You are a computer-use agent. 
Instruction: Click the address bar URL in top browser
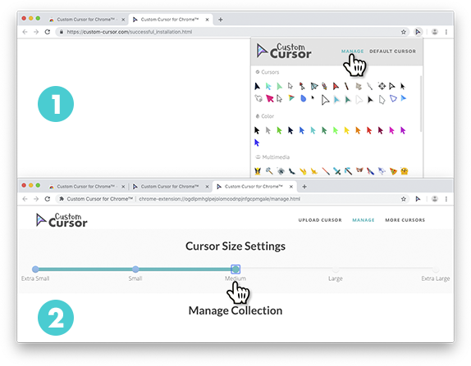coord(130,32)
